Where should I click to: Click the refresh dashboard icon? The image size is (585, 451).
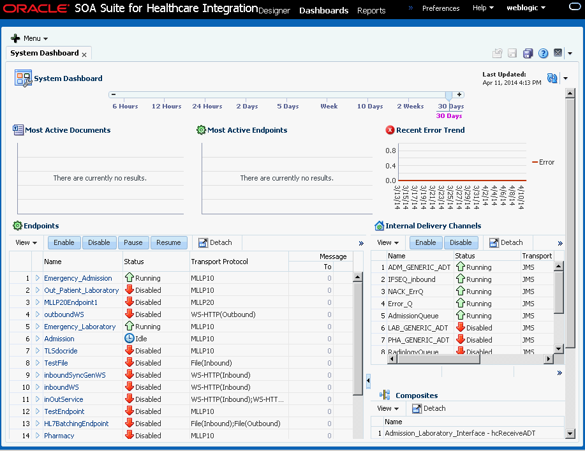click(552, 78)
